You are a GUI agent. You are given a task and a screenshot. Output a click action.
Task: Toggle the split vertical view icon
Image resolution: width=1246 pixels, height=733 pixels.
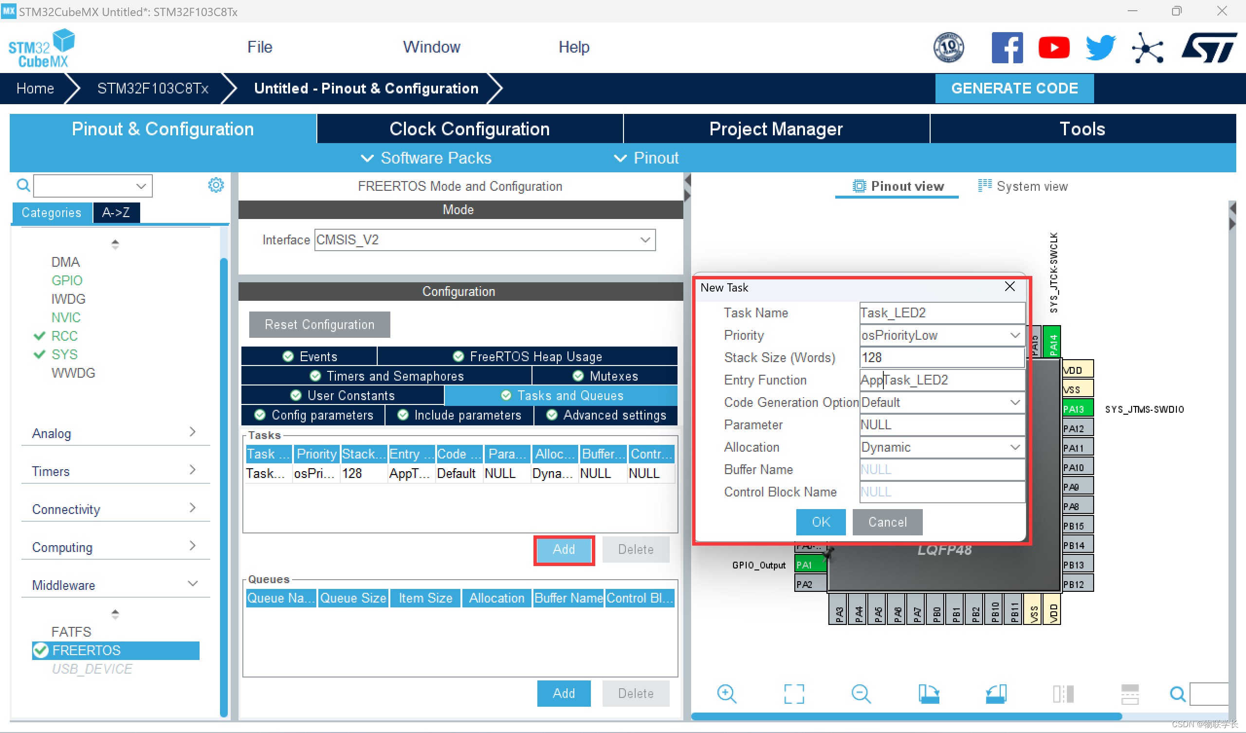coord(1063,693)
